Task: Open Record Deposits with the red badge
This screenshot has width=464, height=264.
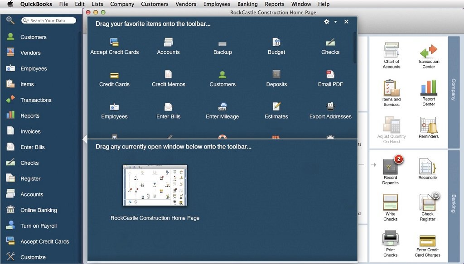Action: 390,167
